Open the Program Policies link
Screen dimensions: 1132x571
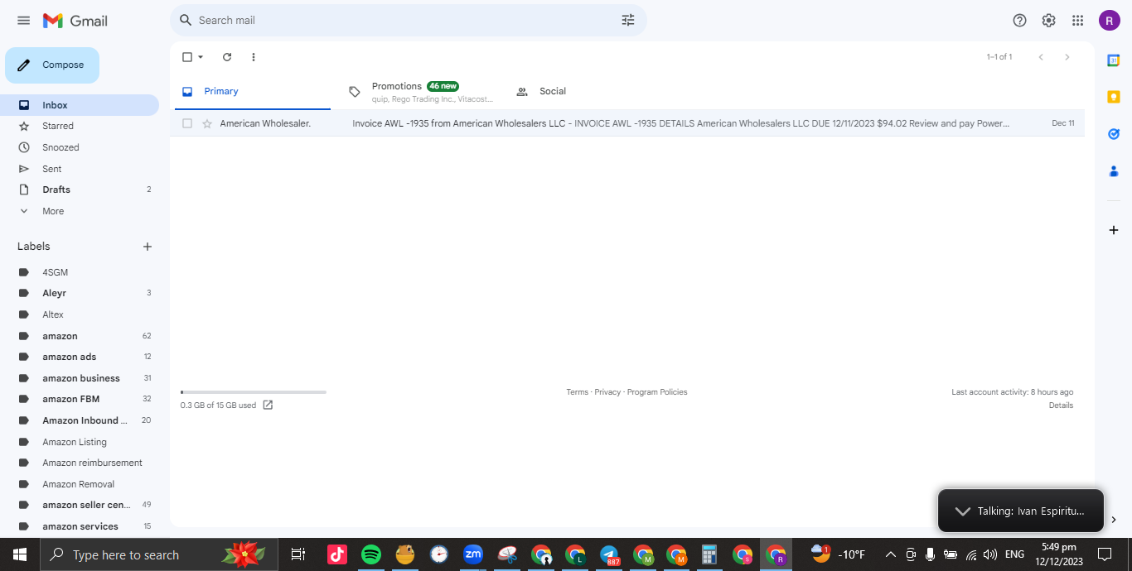coord(657,392)
